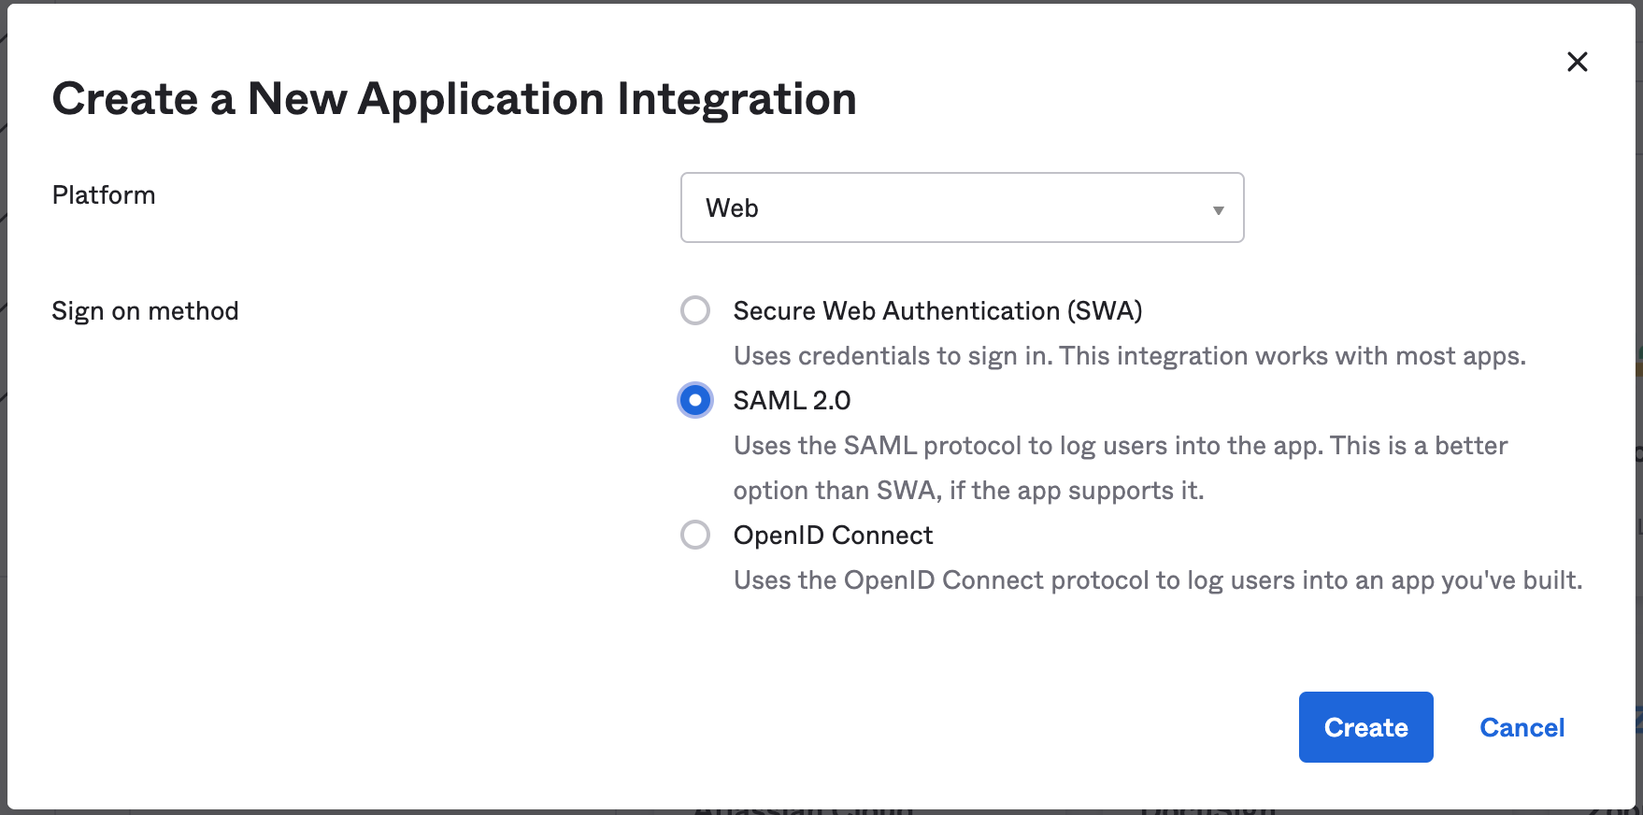Click the 'Uses the SAML protocol' description
The height and width of the screenshot is (815, 1643).
pyautogui.click(x=1121, y=467)
